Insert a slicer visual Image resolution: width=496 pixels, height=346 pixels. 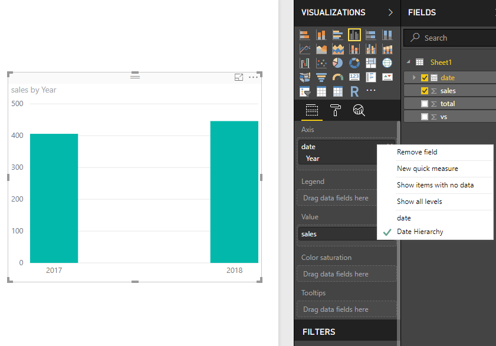tap(305, 91)
